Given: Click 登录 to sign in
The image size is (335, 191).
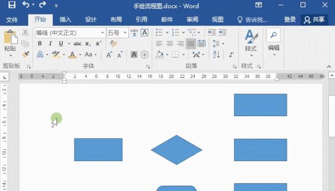Looking at the screenshot, I should 289,20.
